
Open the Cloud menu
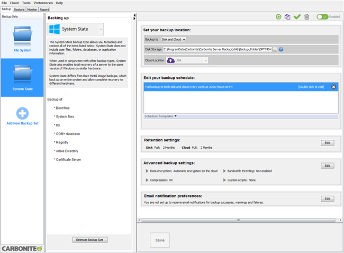(x=14, y=3)
